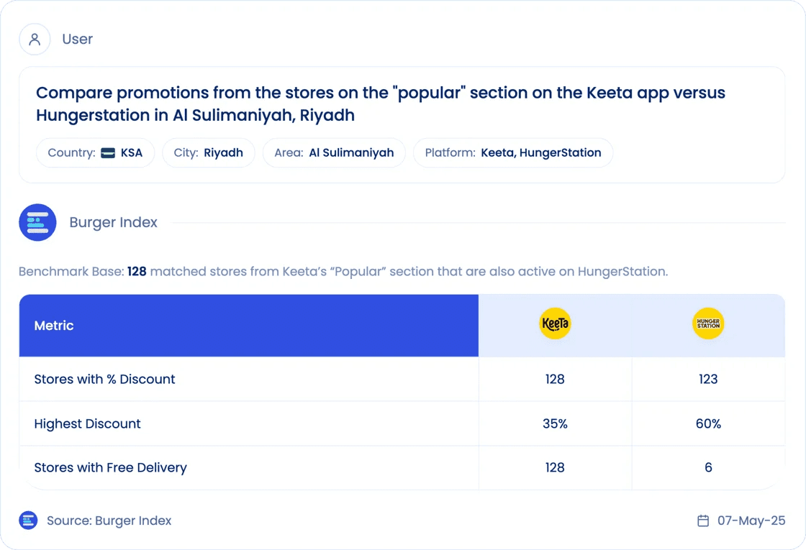806x550 pixels.
Task: Click the bold 128 benchmark base number
Action: [137, 271]
